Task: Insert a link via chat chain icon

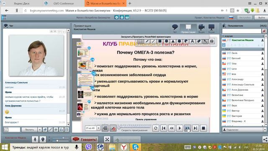Action: [x=50, y=130]
